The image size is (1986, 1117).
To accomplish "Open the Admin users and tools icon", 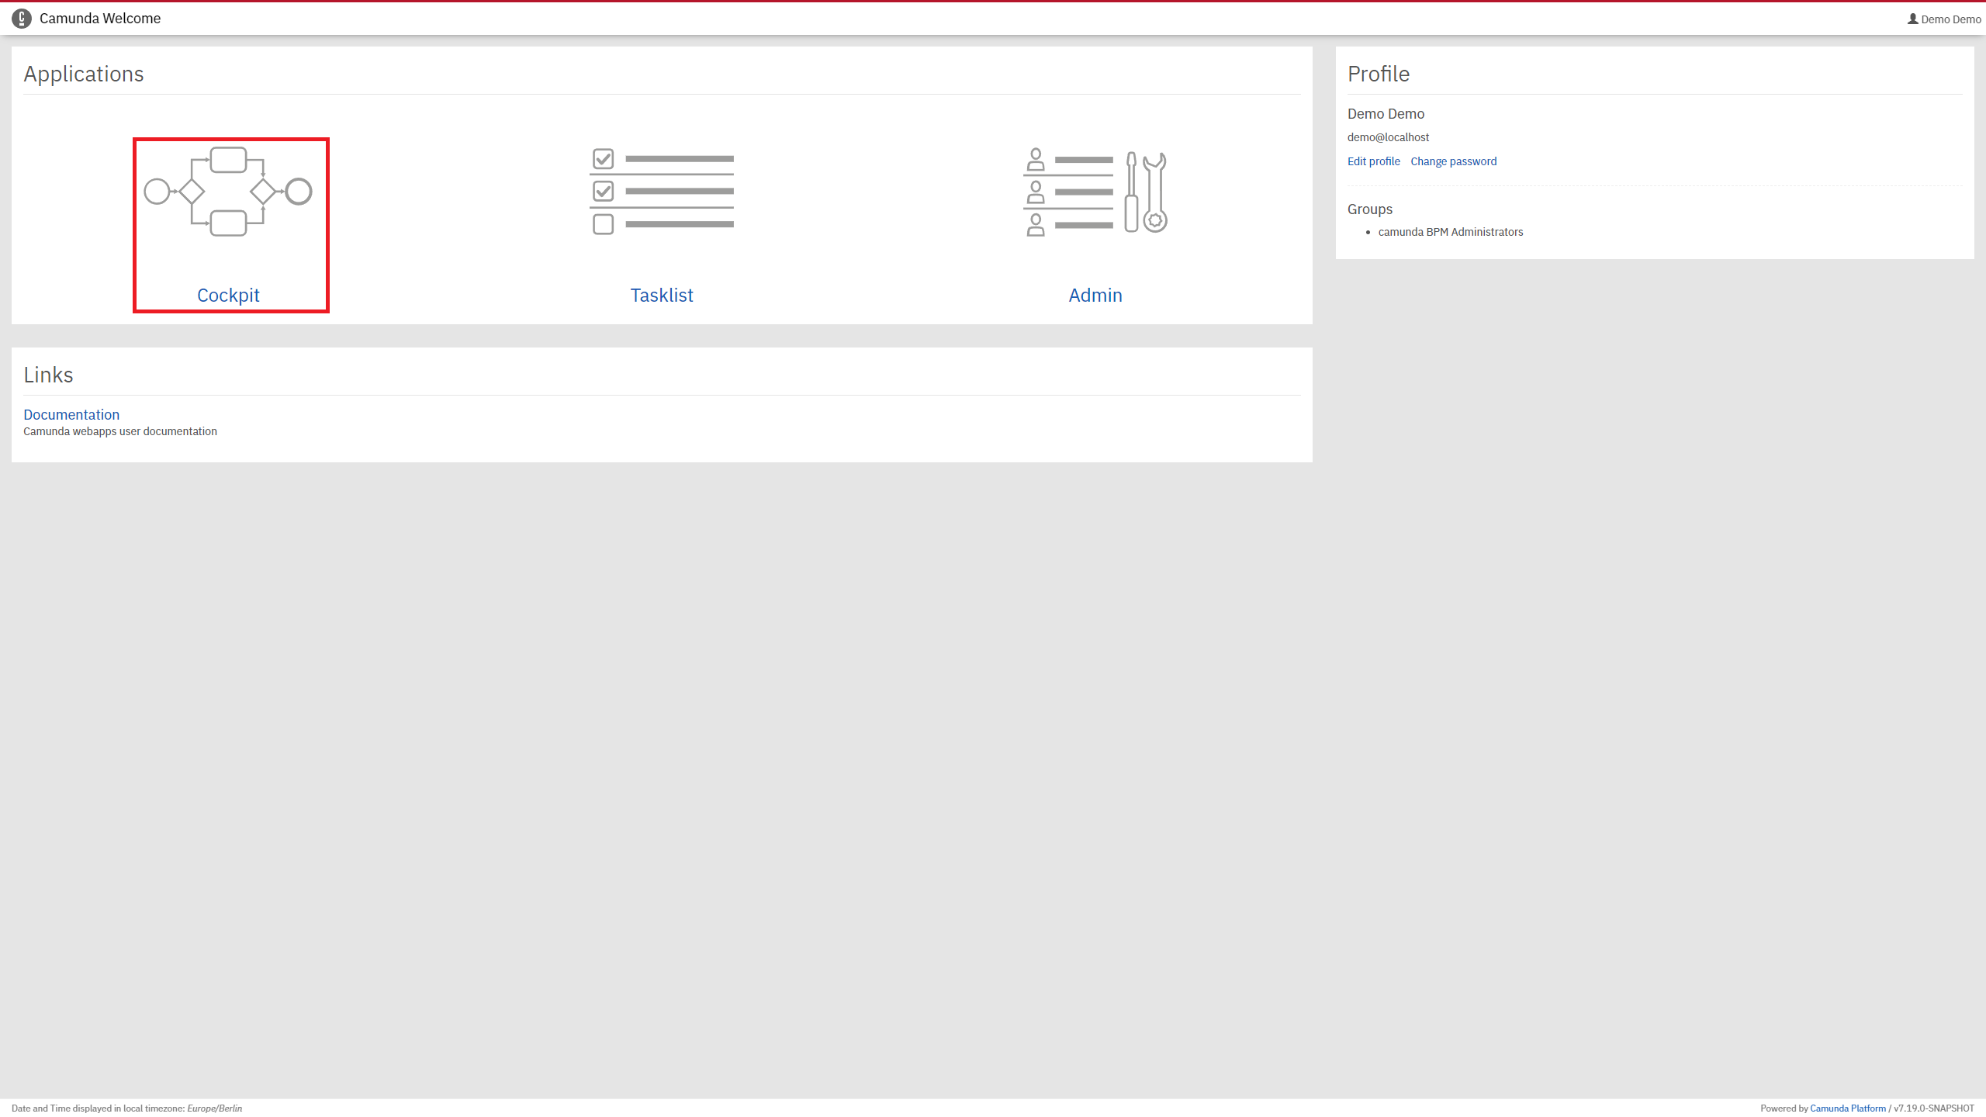I will click(1095, 192).
